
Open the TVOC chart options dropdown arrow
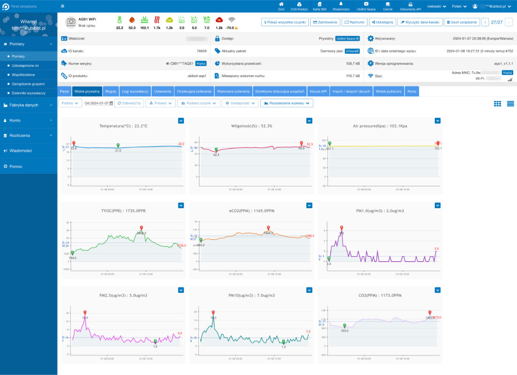(x=181, y=205)
